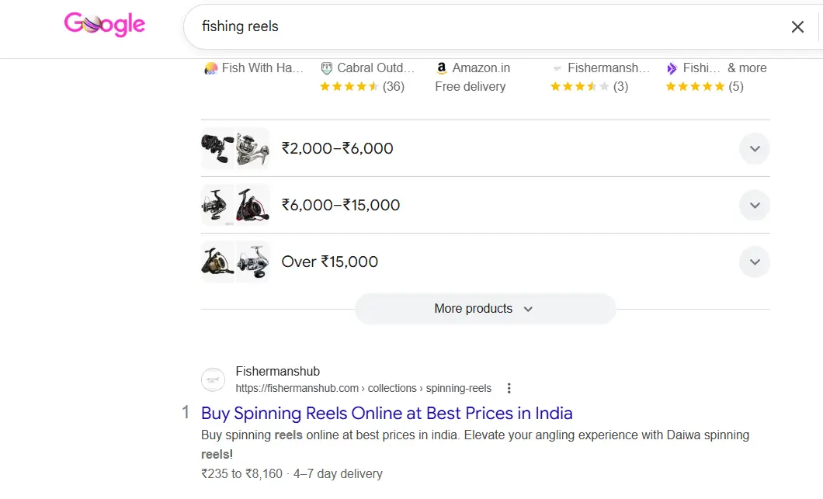823x499 pixels.
Task: Expand the ₹2,000–₹6,000 price range
Action: [x=754, y=148]
